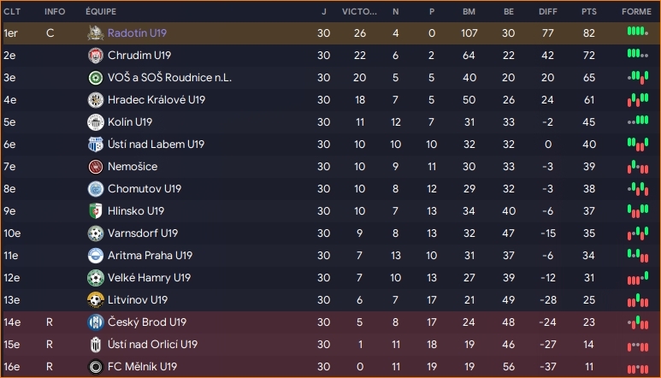Click Chomutov U19 form indicator bars

tap(635, 188)
